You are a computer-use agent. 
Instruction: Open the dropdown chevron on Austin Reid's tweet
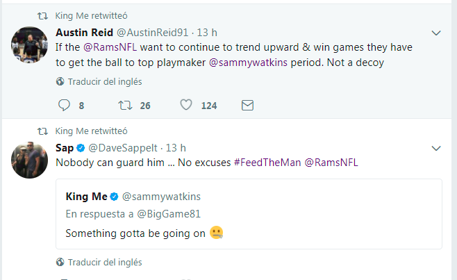point(436,33)
